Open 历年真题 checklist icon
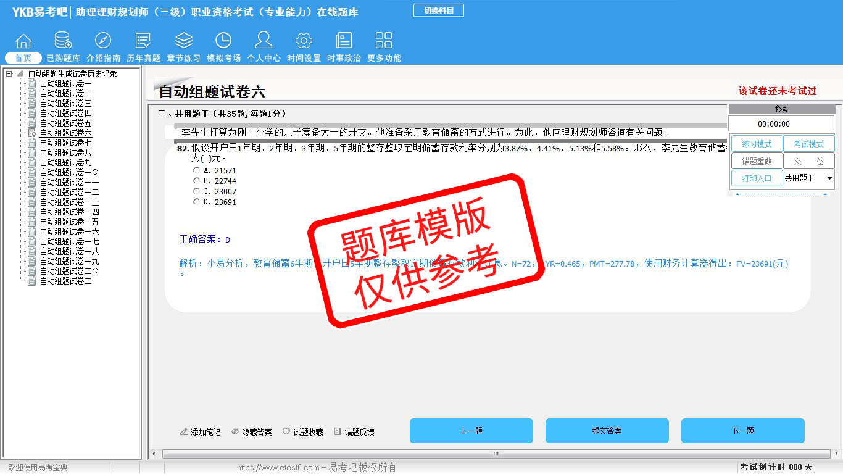This screenshot has width=843, height=474. coord(143,41)
